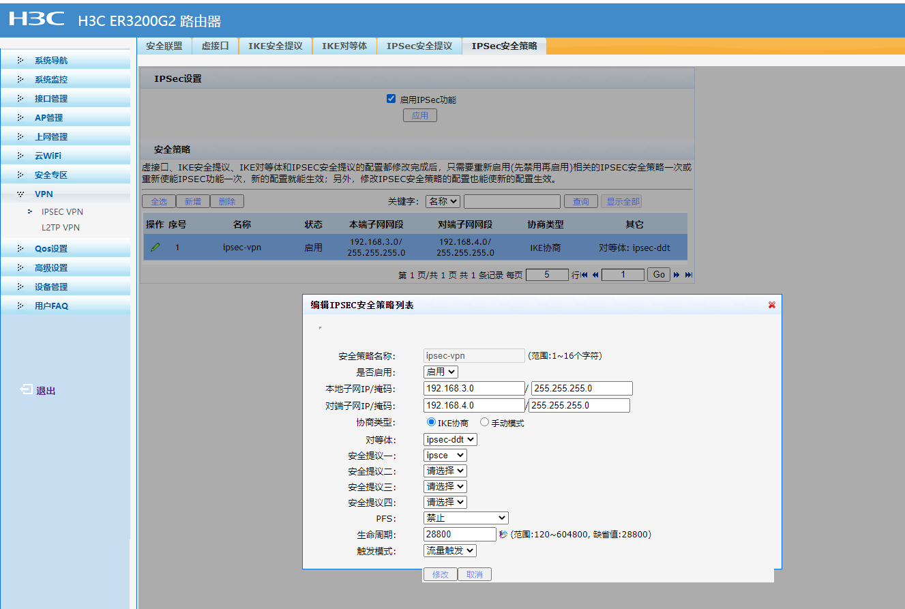Click the 生命周期 input field
Viewport: 905px width, 609px height.
[460, 534]
